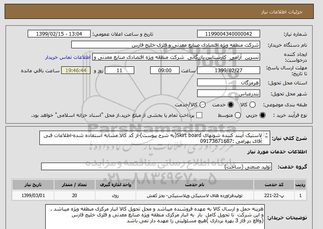
Task: Click the remaining days field 11
Action: pyautogui.click(x=120, y=70)
